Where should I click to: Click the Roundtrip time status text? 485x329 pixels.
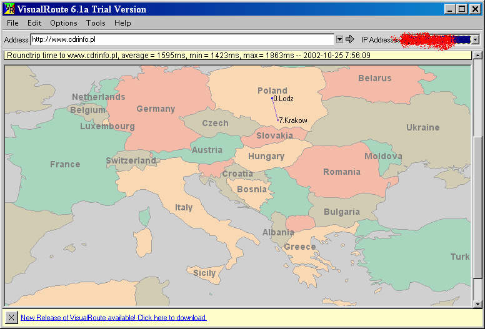click(188, 56)
